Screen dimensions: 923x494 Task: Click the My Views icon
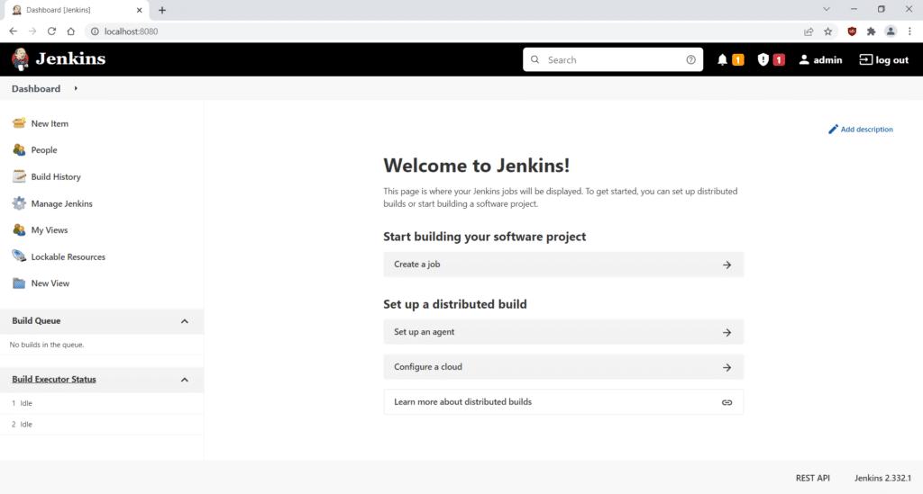pyautogui.click(x=19, y=229)
